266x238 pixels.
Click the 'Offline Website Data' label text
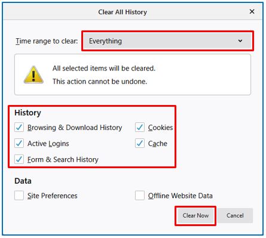(181, 196)
